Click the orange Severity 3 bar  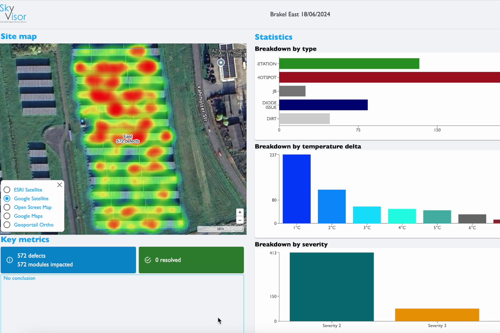click(x=437, y=315)
